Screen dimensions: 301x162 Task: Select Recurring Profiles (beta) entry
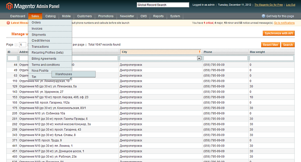click(50, 52)
